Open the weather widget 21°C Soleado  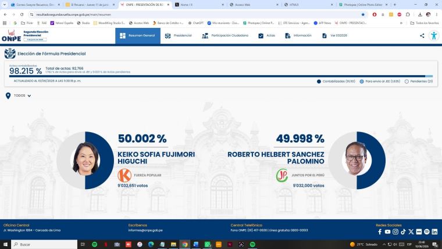[x=363, y=244]
